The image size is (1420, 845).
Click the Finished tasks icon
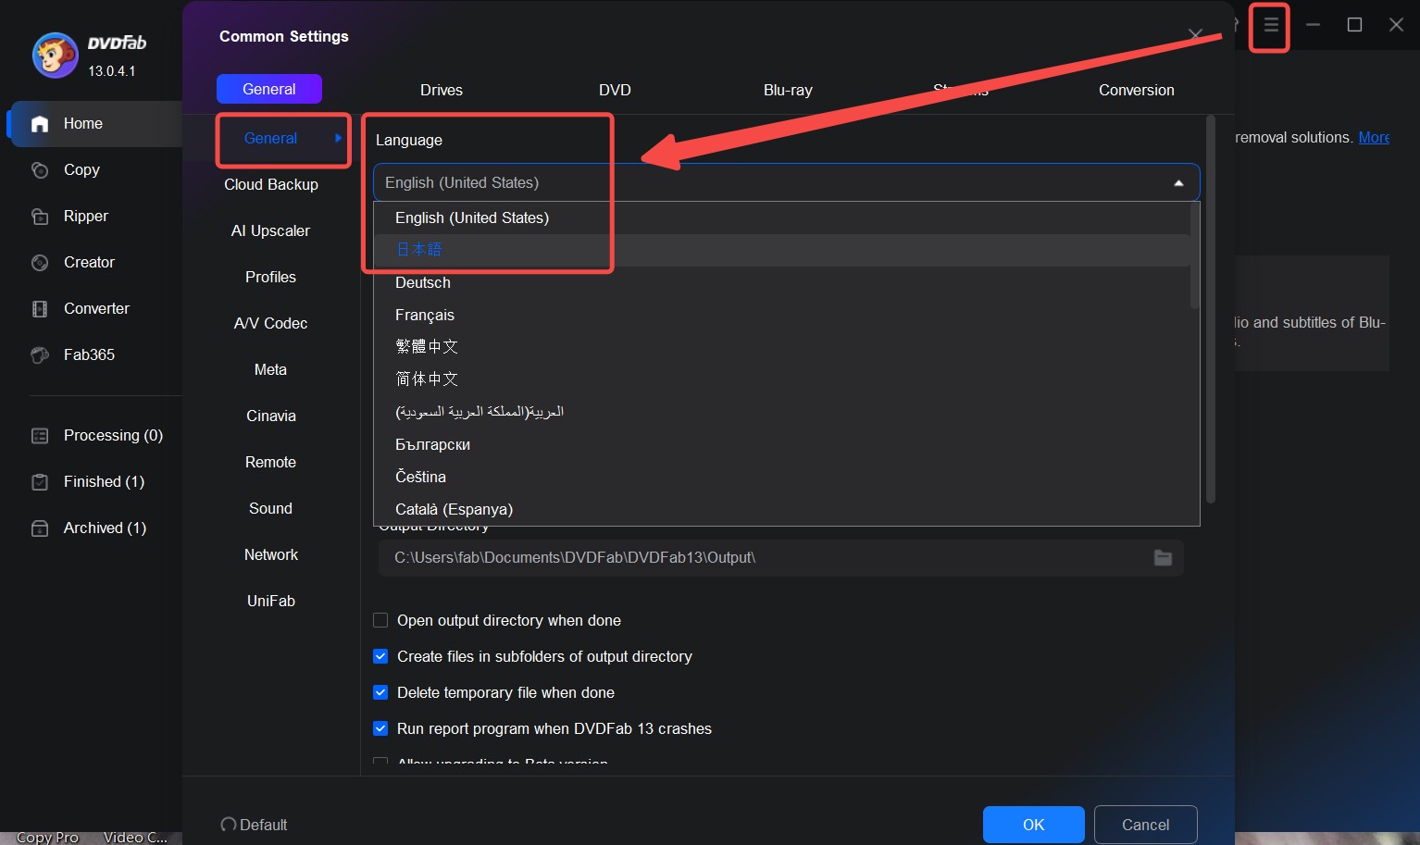tap(40, 482)
